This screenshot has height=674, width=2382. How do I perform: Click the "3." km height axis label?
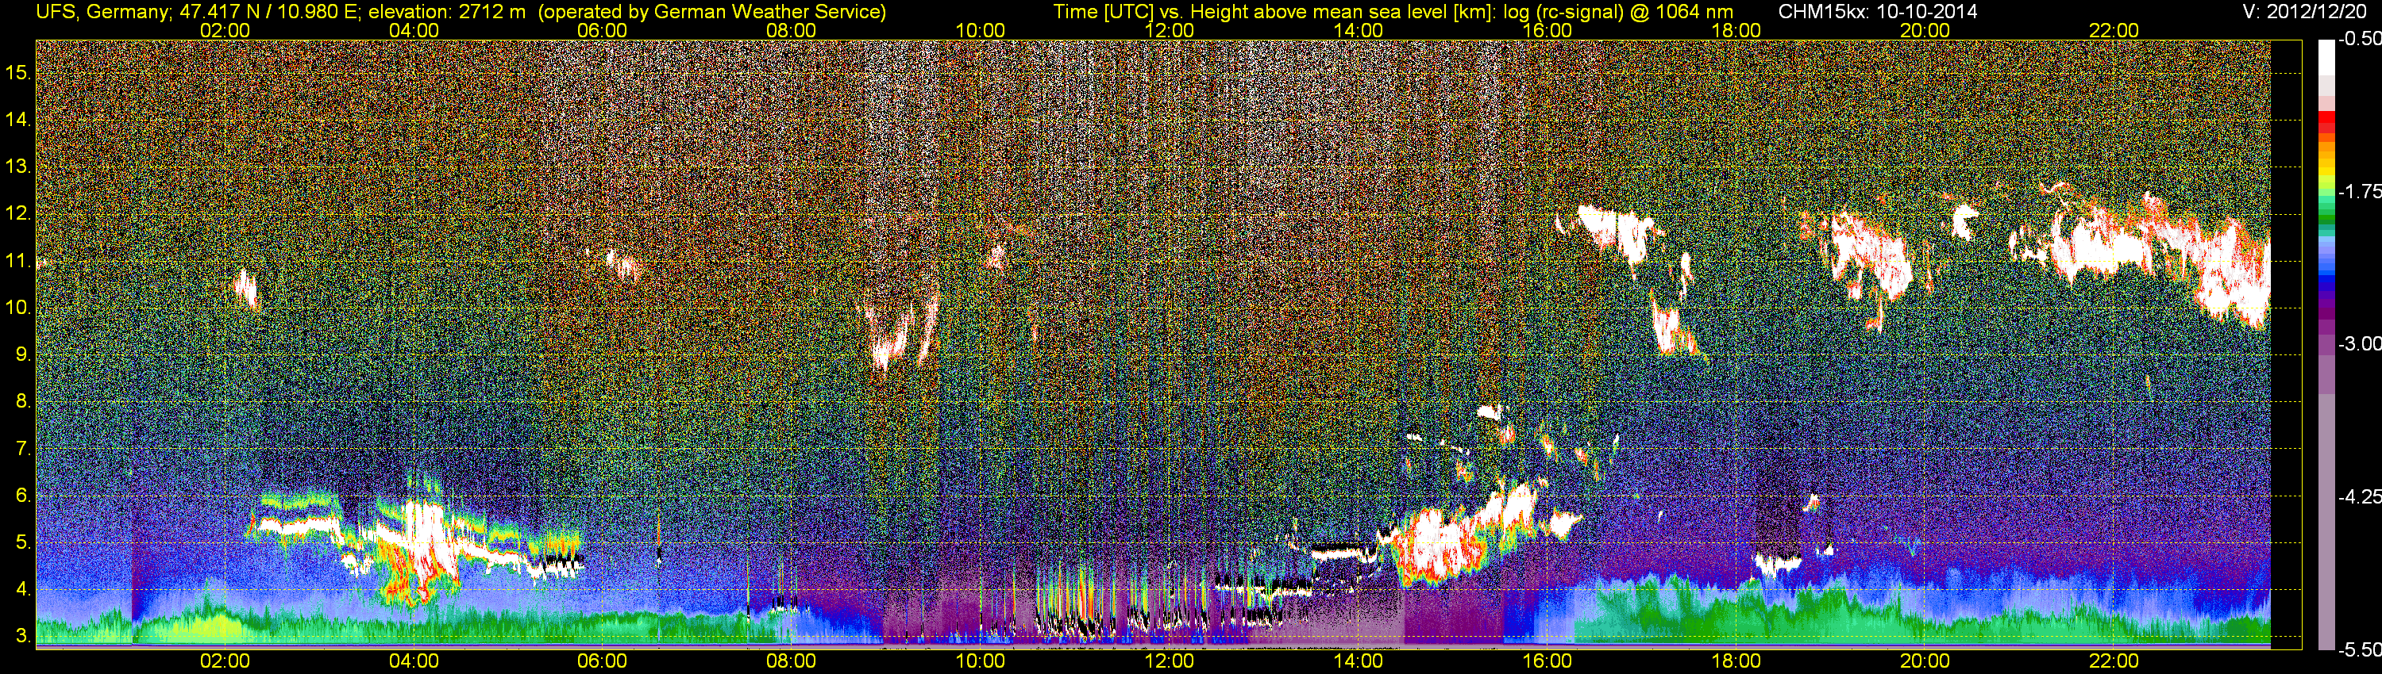[22, 636]
